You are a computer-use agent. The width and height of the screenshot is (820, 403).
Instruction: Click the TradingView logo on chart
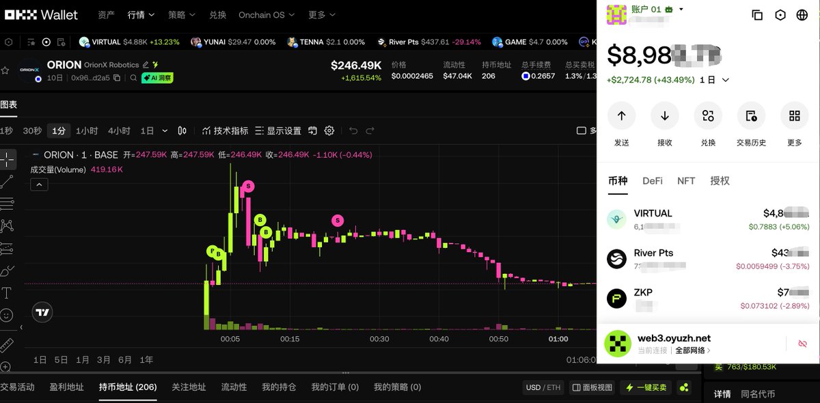click(x=42, y=313)
